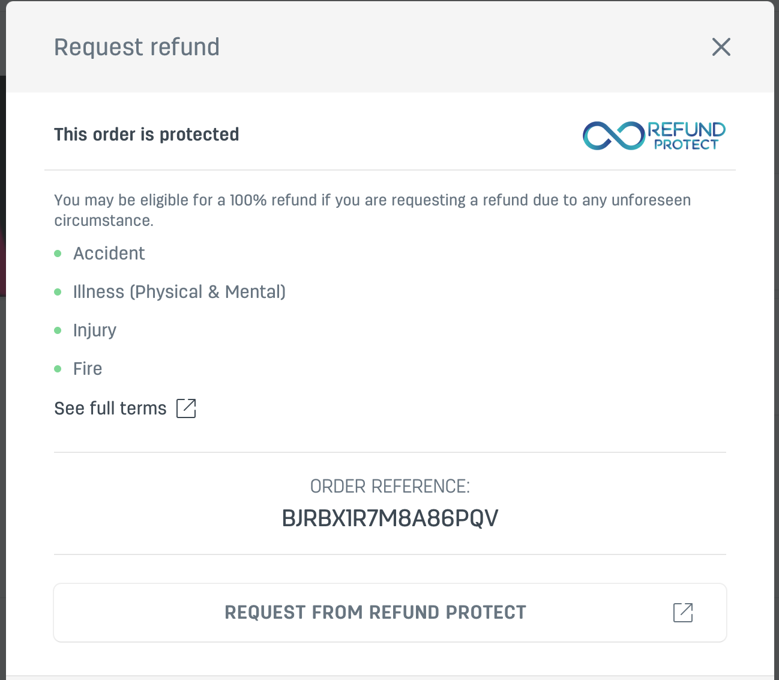Click the infinity symbol in Refund Protect logo
779x680 pixels.
[613, 136]
